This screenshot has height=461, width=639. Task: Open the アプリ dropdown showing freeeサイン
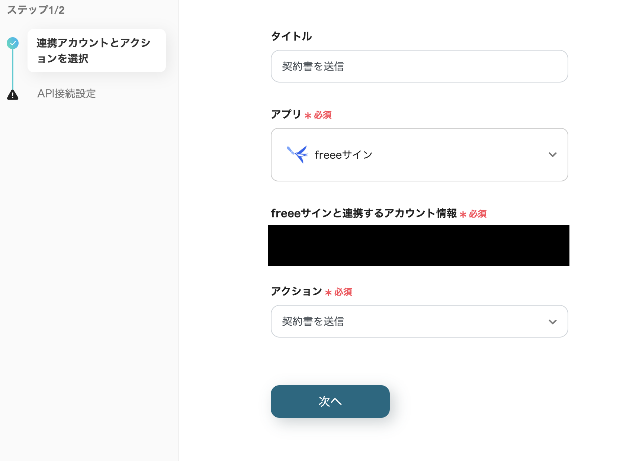[x=419, y=155]
